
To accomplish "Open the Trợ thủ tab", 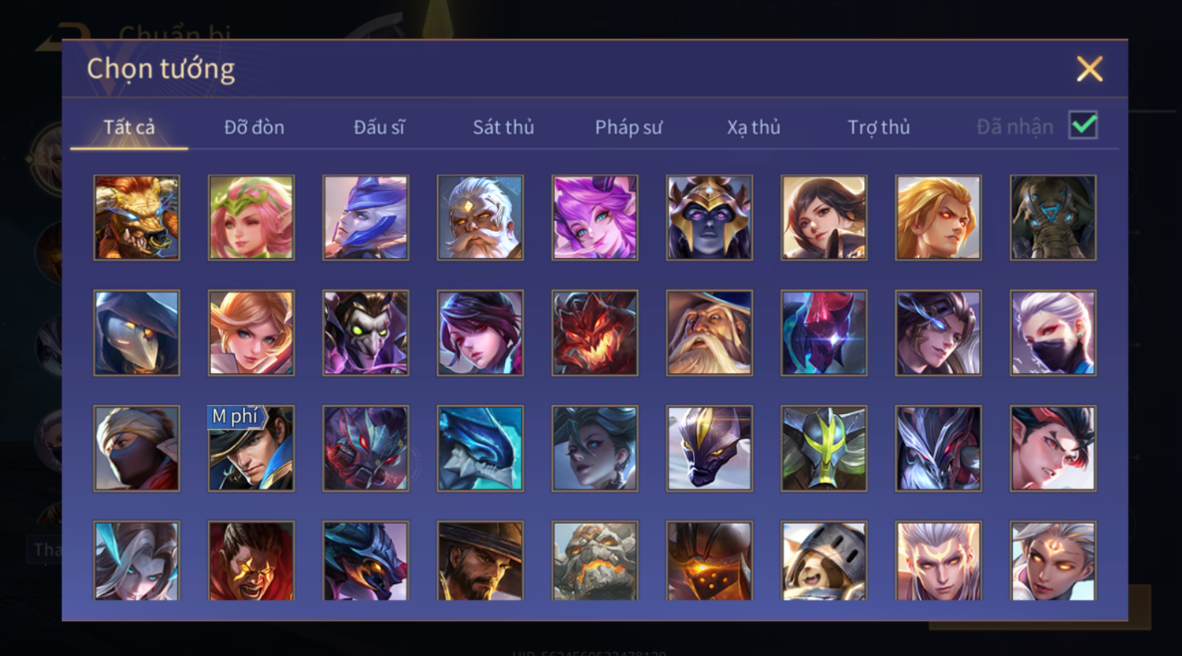I will tap(878, 127).
